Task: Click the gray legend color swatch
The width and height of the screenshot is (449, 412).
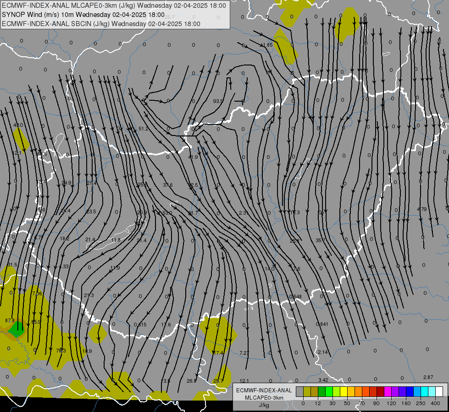Action: tap(299, 391)
